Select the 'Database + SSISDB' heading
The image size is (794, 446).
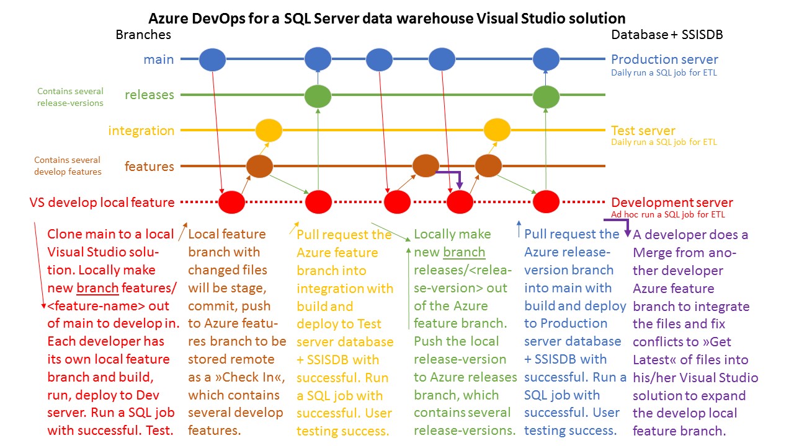[667, 35]
